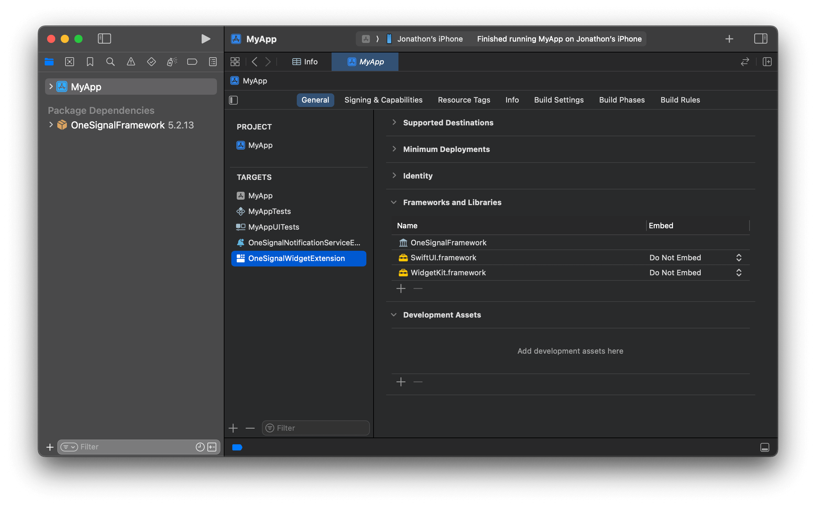Collapse the Development Assets section
The height and width of the screenshot is (507, 816).
pyautogui.click(x=394, y=314)
